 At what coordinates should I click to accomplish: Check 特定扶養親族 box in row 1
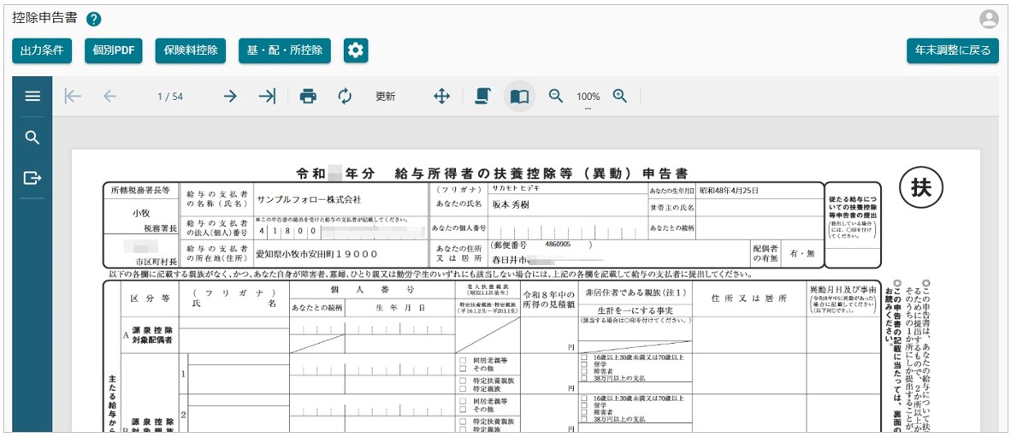[462, 381]
